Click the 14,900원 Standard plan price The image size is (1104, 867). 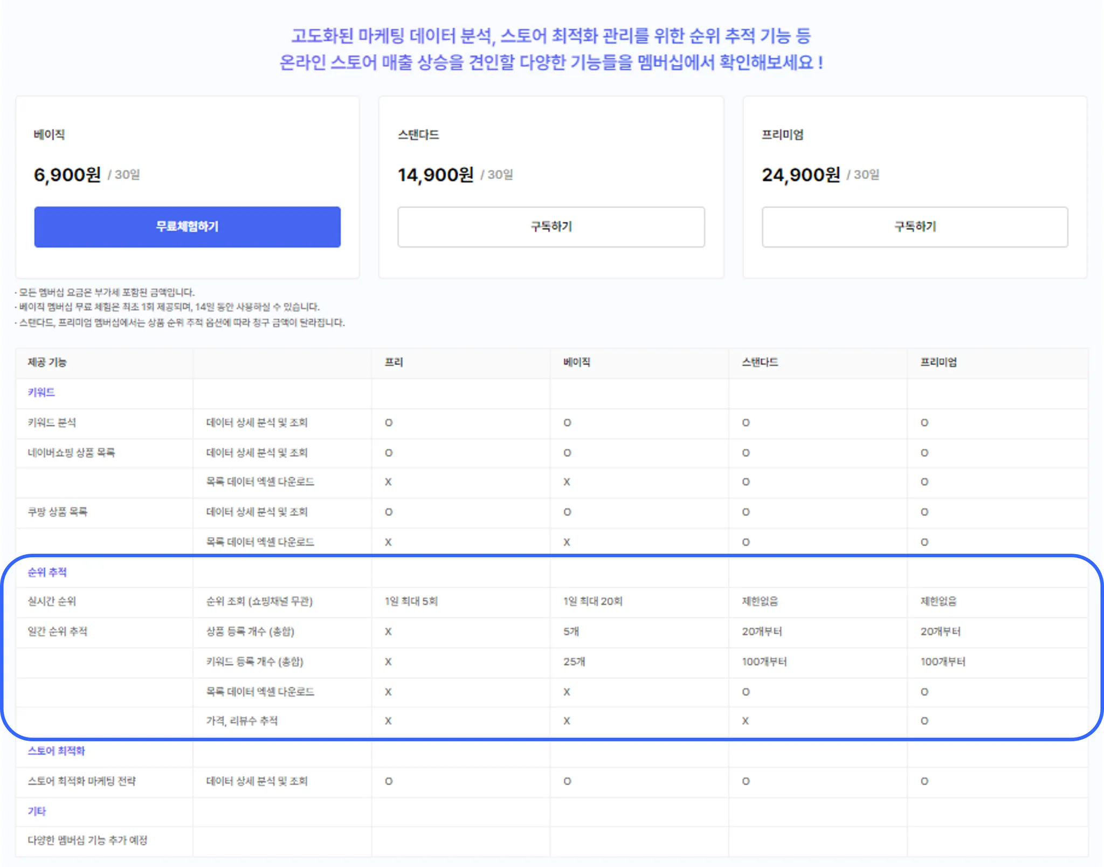pos(436,175)
